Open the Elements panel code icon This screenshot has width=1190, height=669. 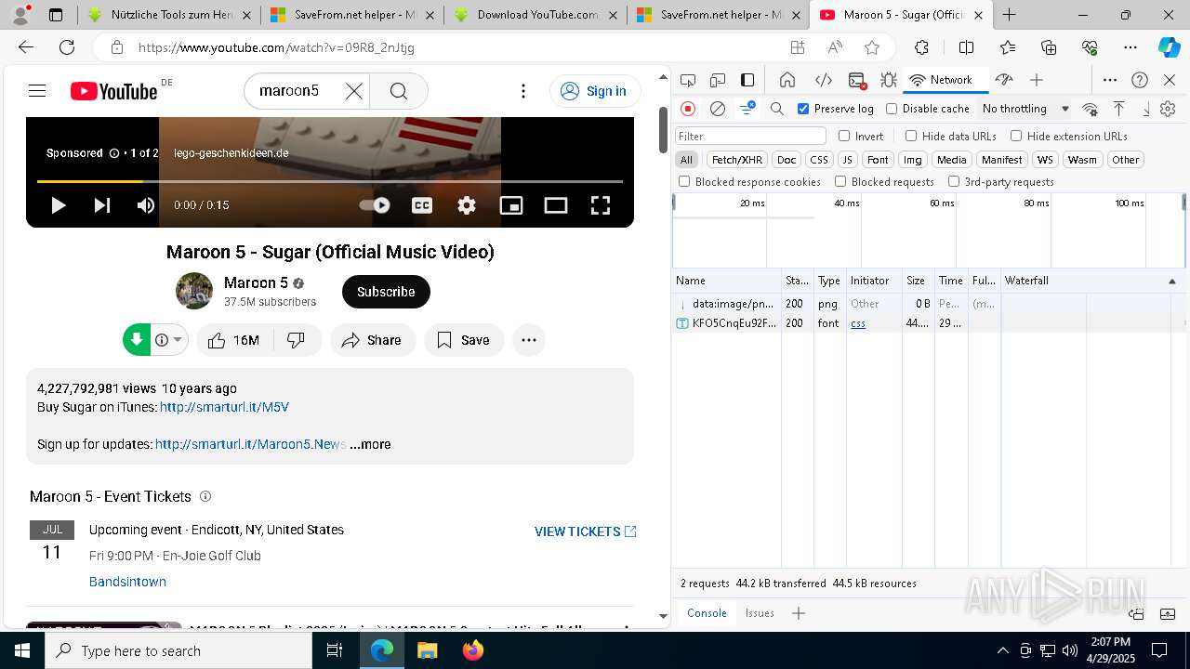tap(823, 80)
